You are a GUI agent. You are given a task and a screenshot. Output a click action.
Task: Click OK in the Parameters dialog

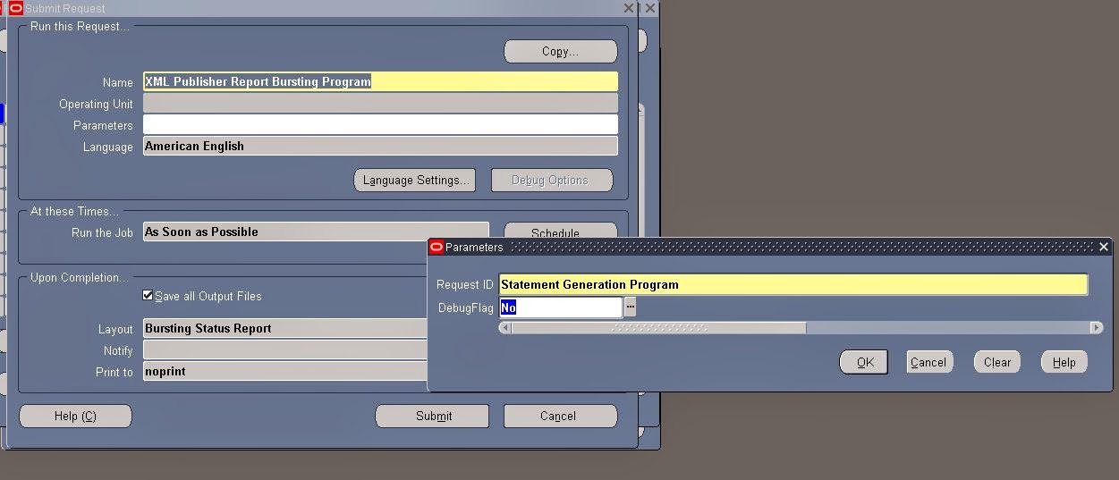pyautogui.click(x=864, y=362)
